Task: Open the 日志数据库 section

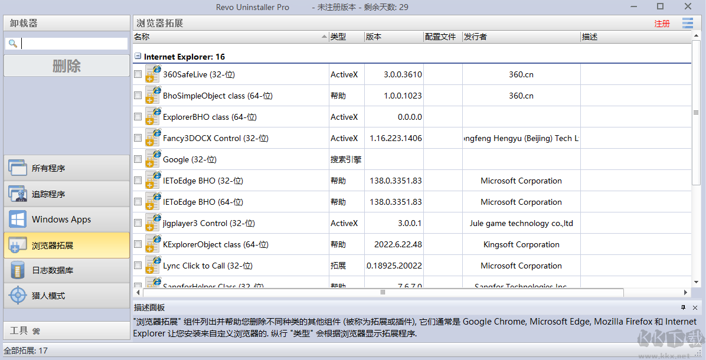Action: click(x=66, y=270)
